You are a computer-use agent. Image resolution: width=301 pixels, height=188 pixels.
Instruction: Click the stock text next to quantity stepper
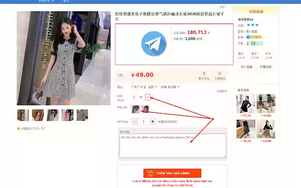[167, 122]
